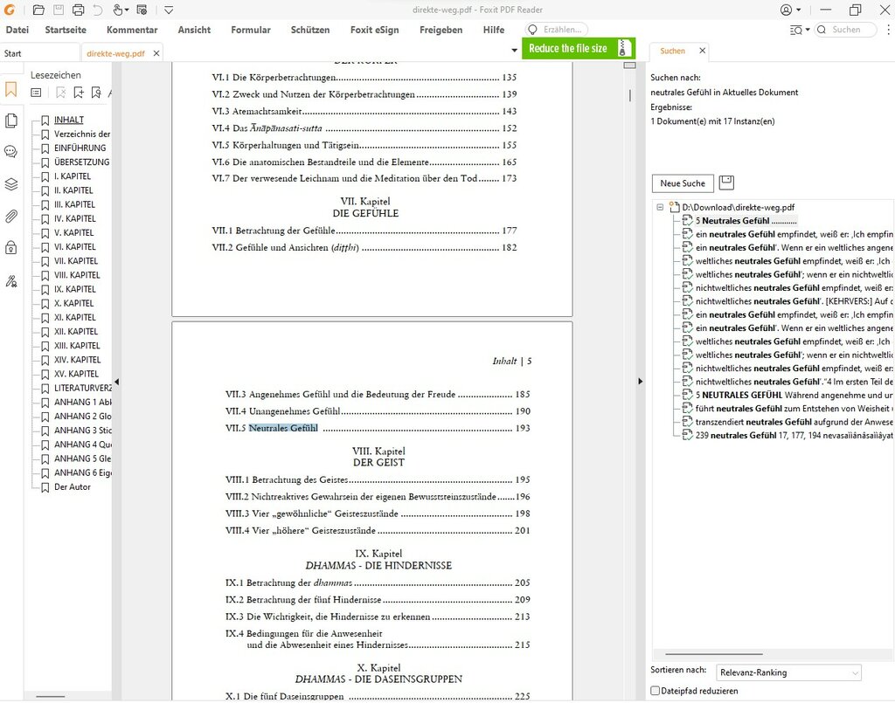Switch to the Formular tab
This screenshot has width=895, height=703.
pyautogui.click(x=251, y=30)
